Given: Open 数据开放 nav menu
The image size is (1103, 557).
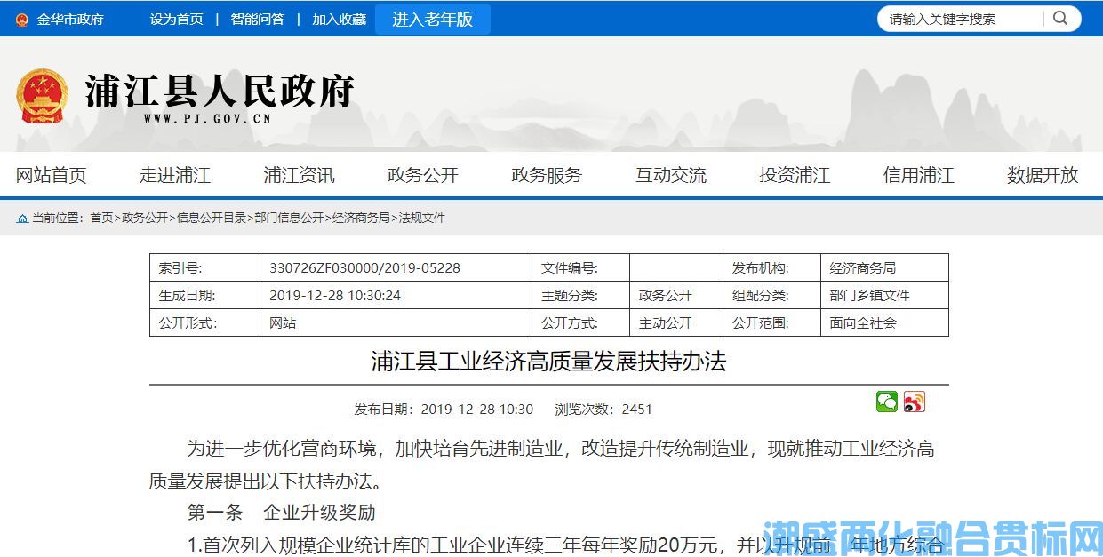Looking at the screenshot, I should [x=1043, y=175].
